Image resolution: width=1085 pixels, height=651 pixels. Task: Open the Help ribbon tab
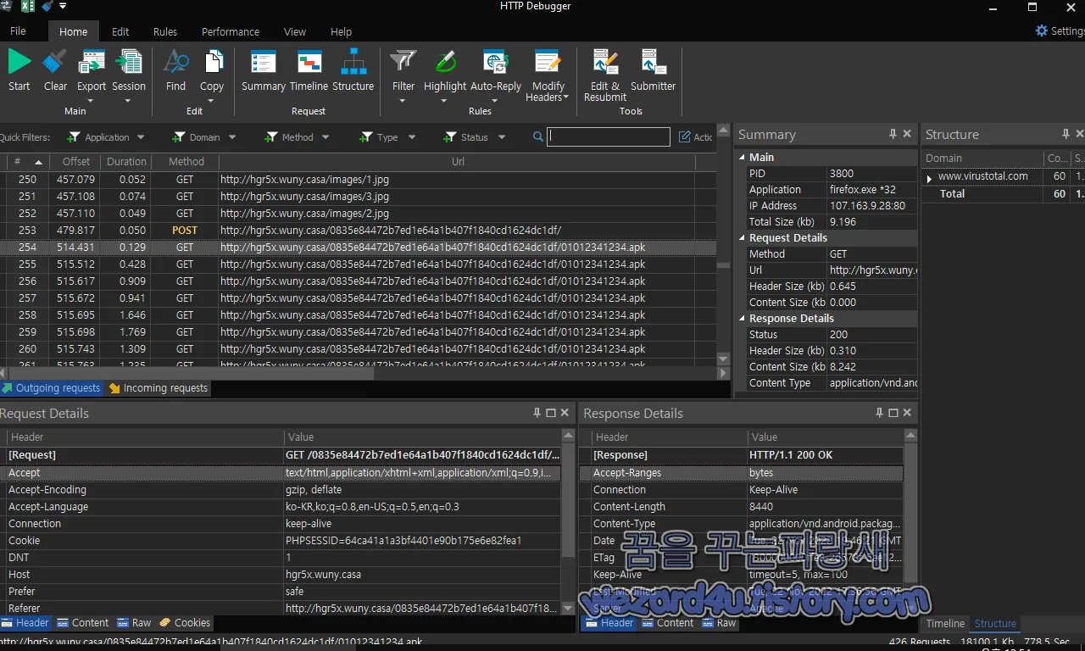[x=342, y=31]
